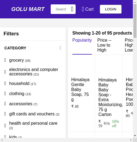Click the LOGIN button
Screen dimensions: 137x142
click(111, 9)
